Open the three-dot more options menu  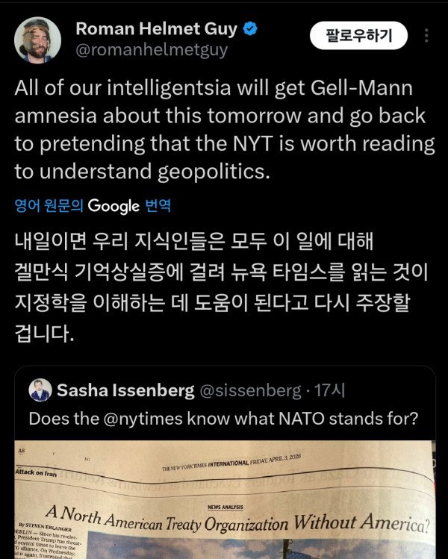[x=426, y=35]
